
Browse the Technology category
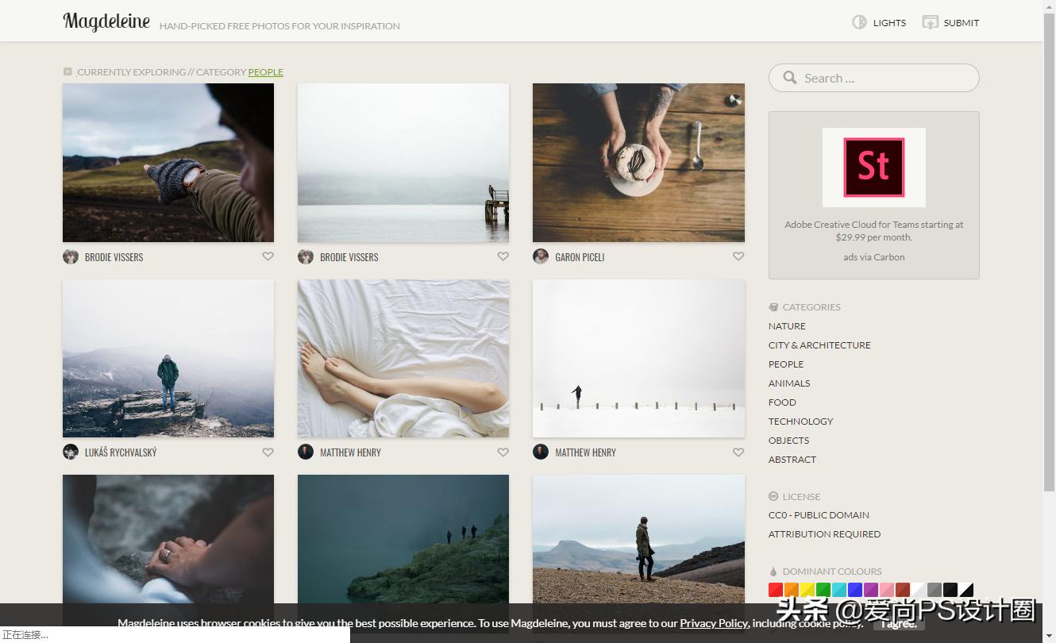800,422
